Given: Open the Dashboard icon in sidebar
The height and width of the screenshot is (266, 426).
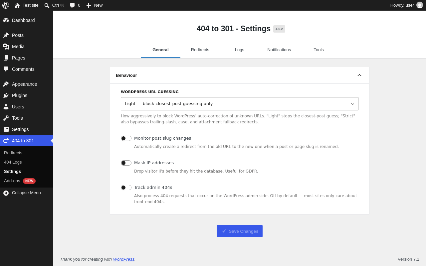Looking at the screenshot, I should (6, 20).
